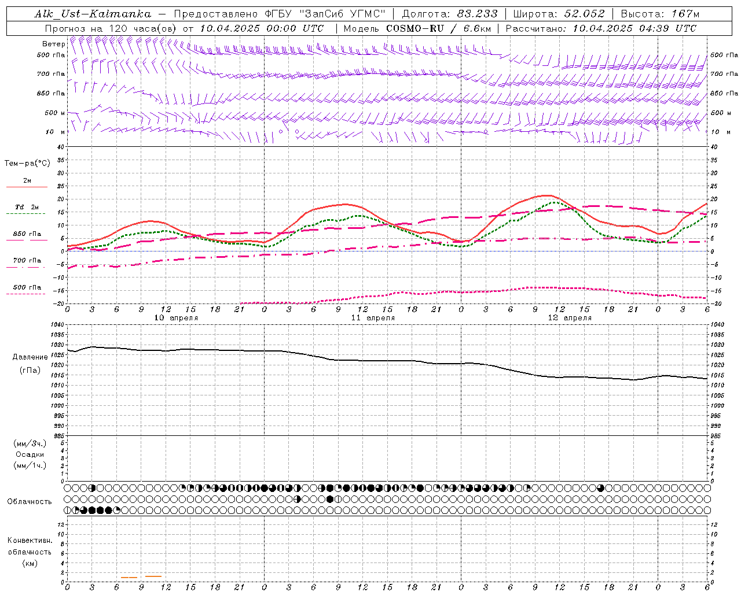Click the (мм/3ч.) units label
The width and height of the screenshot is (741, 592).
point(30,443)
